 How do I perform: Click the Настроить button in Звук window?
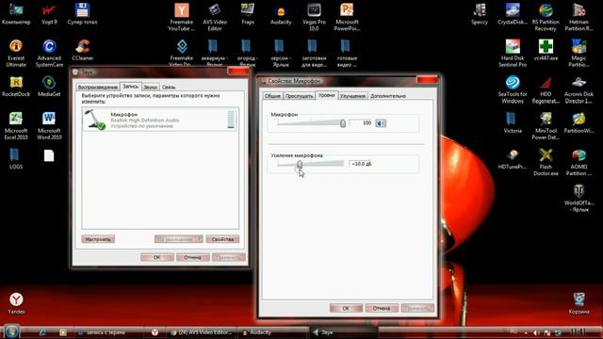point(98,239)
